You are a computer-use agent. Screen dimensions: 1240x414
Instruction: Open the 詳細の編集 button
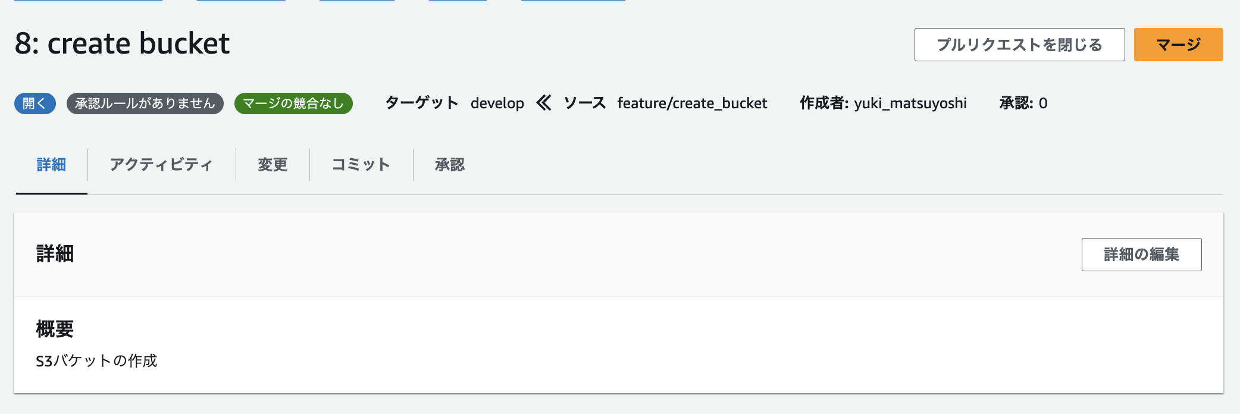tap(1141, 255)
